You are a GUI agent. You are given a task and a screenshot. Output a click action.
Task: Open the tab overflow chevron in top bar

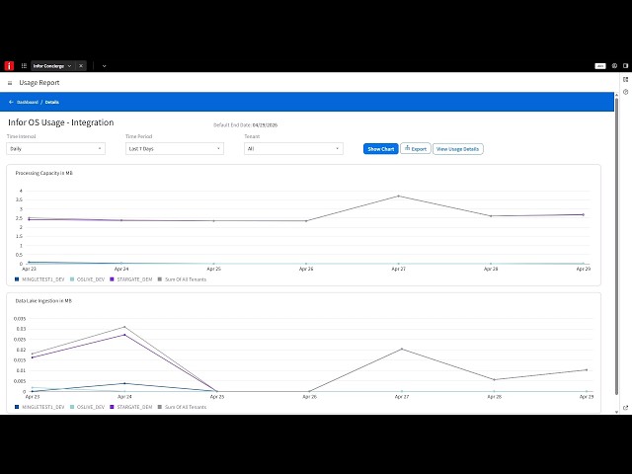(x=104, y=66)
